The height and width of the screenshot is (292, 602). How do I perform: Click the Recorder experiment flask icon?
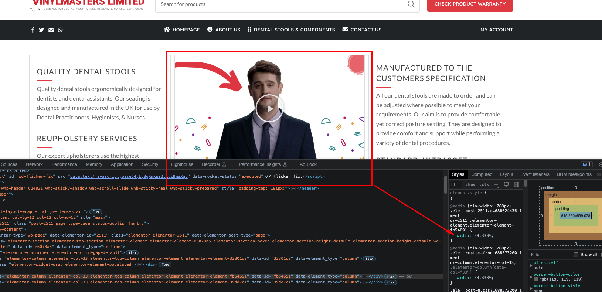pos(224,164)
